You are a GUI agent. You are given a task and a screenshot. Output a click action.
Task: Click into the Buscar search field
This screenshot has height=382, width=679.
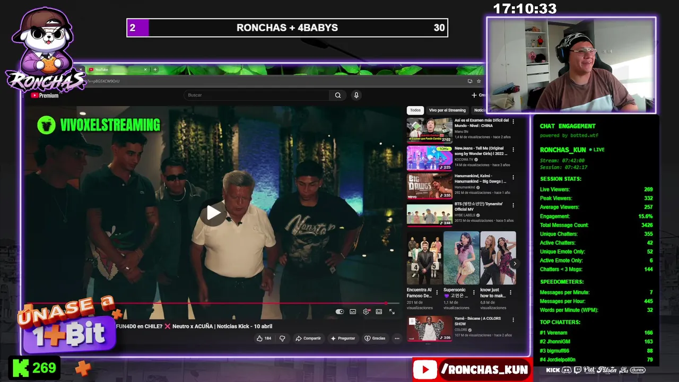click(x=257, y=95)
